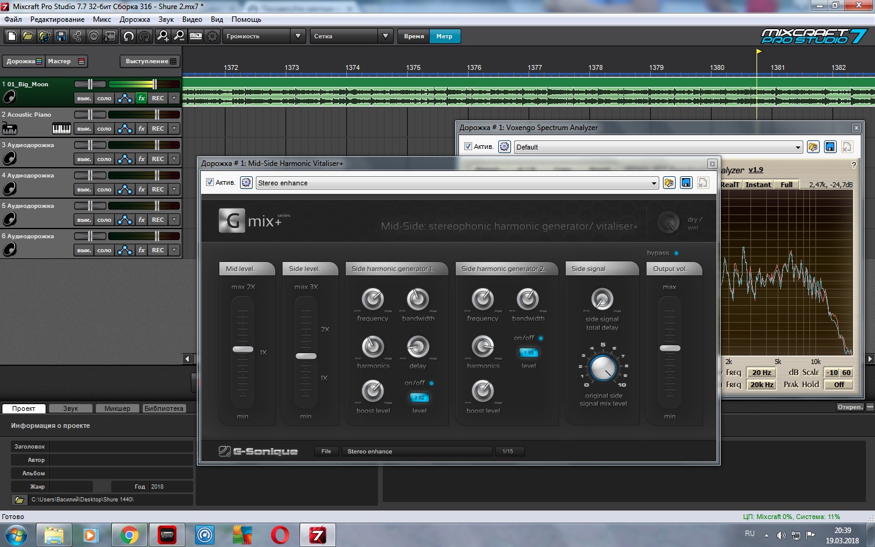Expand the Stereo enhance preset dropdown
The height and width of the screenshot is (547, 875).
click(654, 183)
